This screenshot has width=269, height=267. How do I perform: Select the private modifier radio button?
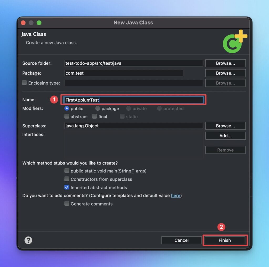point(128,109)
